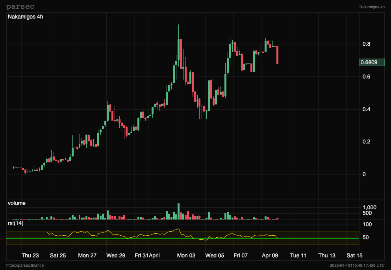Select the top-right Nakamigos 4h label
Image resolution: width=391 pixels, height=270 pixels.
pos(372,7)
